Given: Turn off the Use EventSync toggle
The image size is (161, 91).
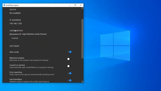Looking at the screenshot, I should [70, 80].
